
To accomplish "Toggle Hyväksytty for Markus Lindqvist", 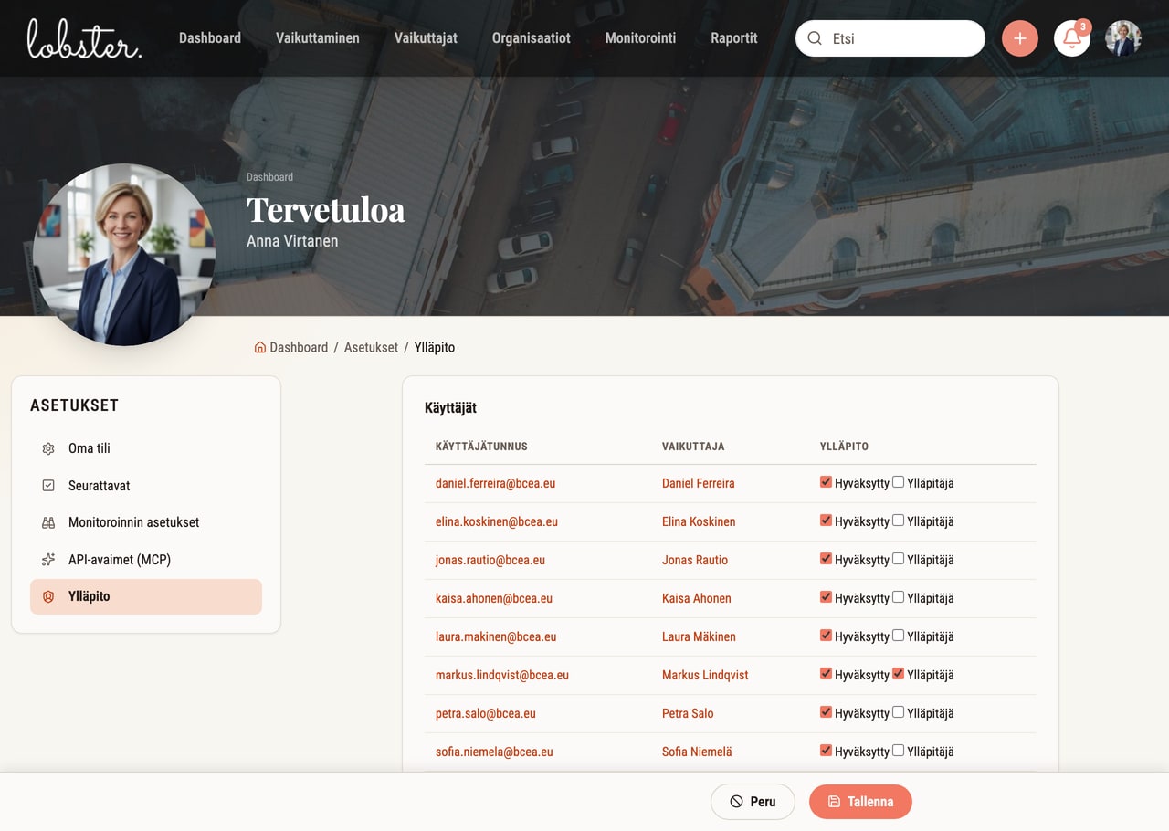I will click(x=826, y=674).
